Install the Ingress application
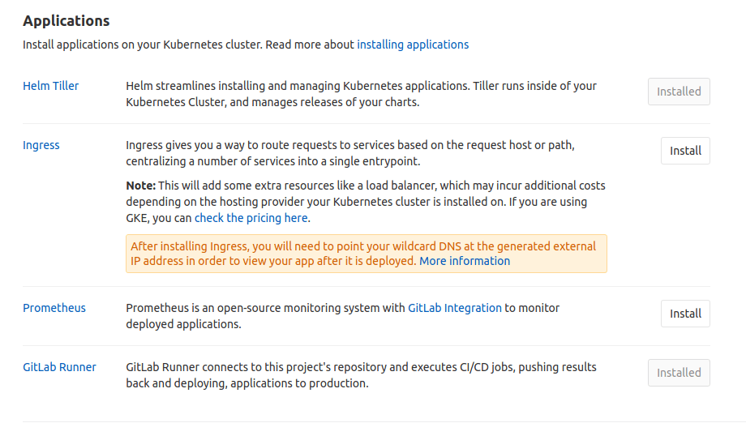The height and width of the screenshot is (423, 746). click(x=685, y=151)
